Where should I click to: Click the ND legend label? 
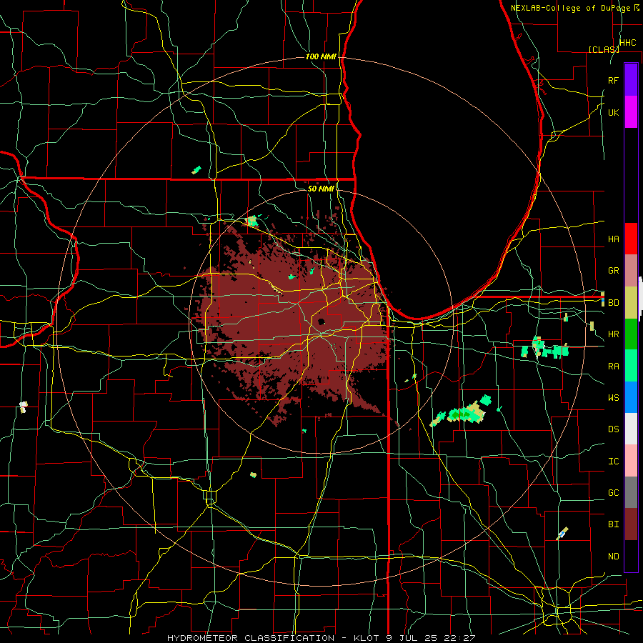(x=613, y=557)
